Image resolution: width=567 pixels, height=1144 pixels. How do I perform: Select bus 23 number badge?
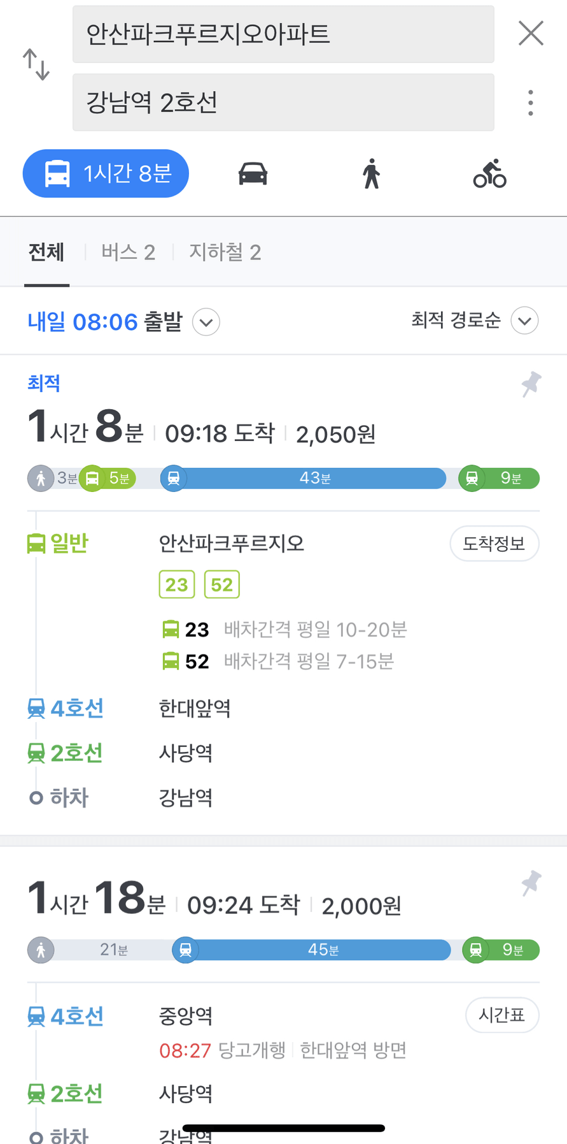pyautogui.click(x=176, y=584)
